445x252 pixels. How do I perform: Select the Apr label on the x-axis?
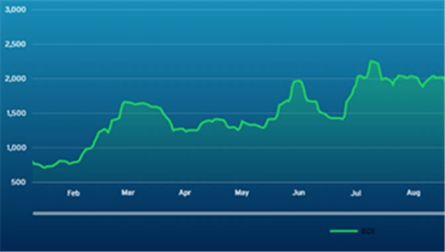pyautogui.click(x=185, y=193)
